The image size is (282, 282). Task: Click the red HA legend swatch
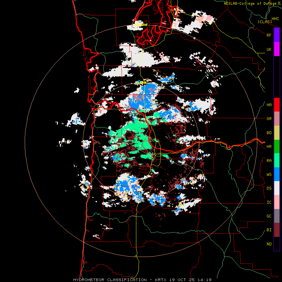pyautogui.click(x=277, y=105)
